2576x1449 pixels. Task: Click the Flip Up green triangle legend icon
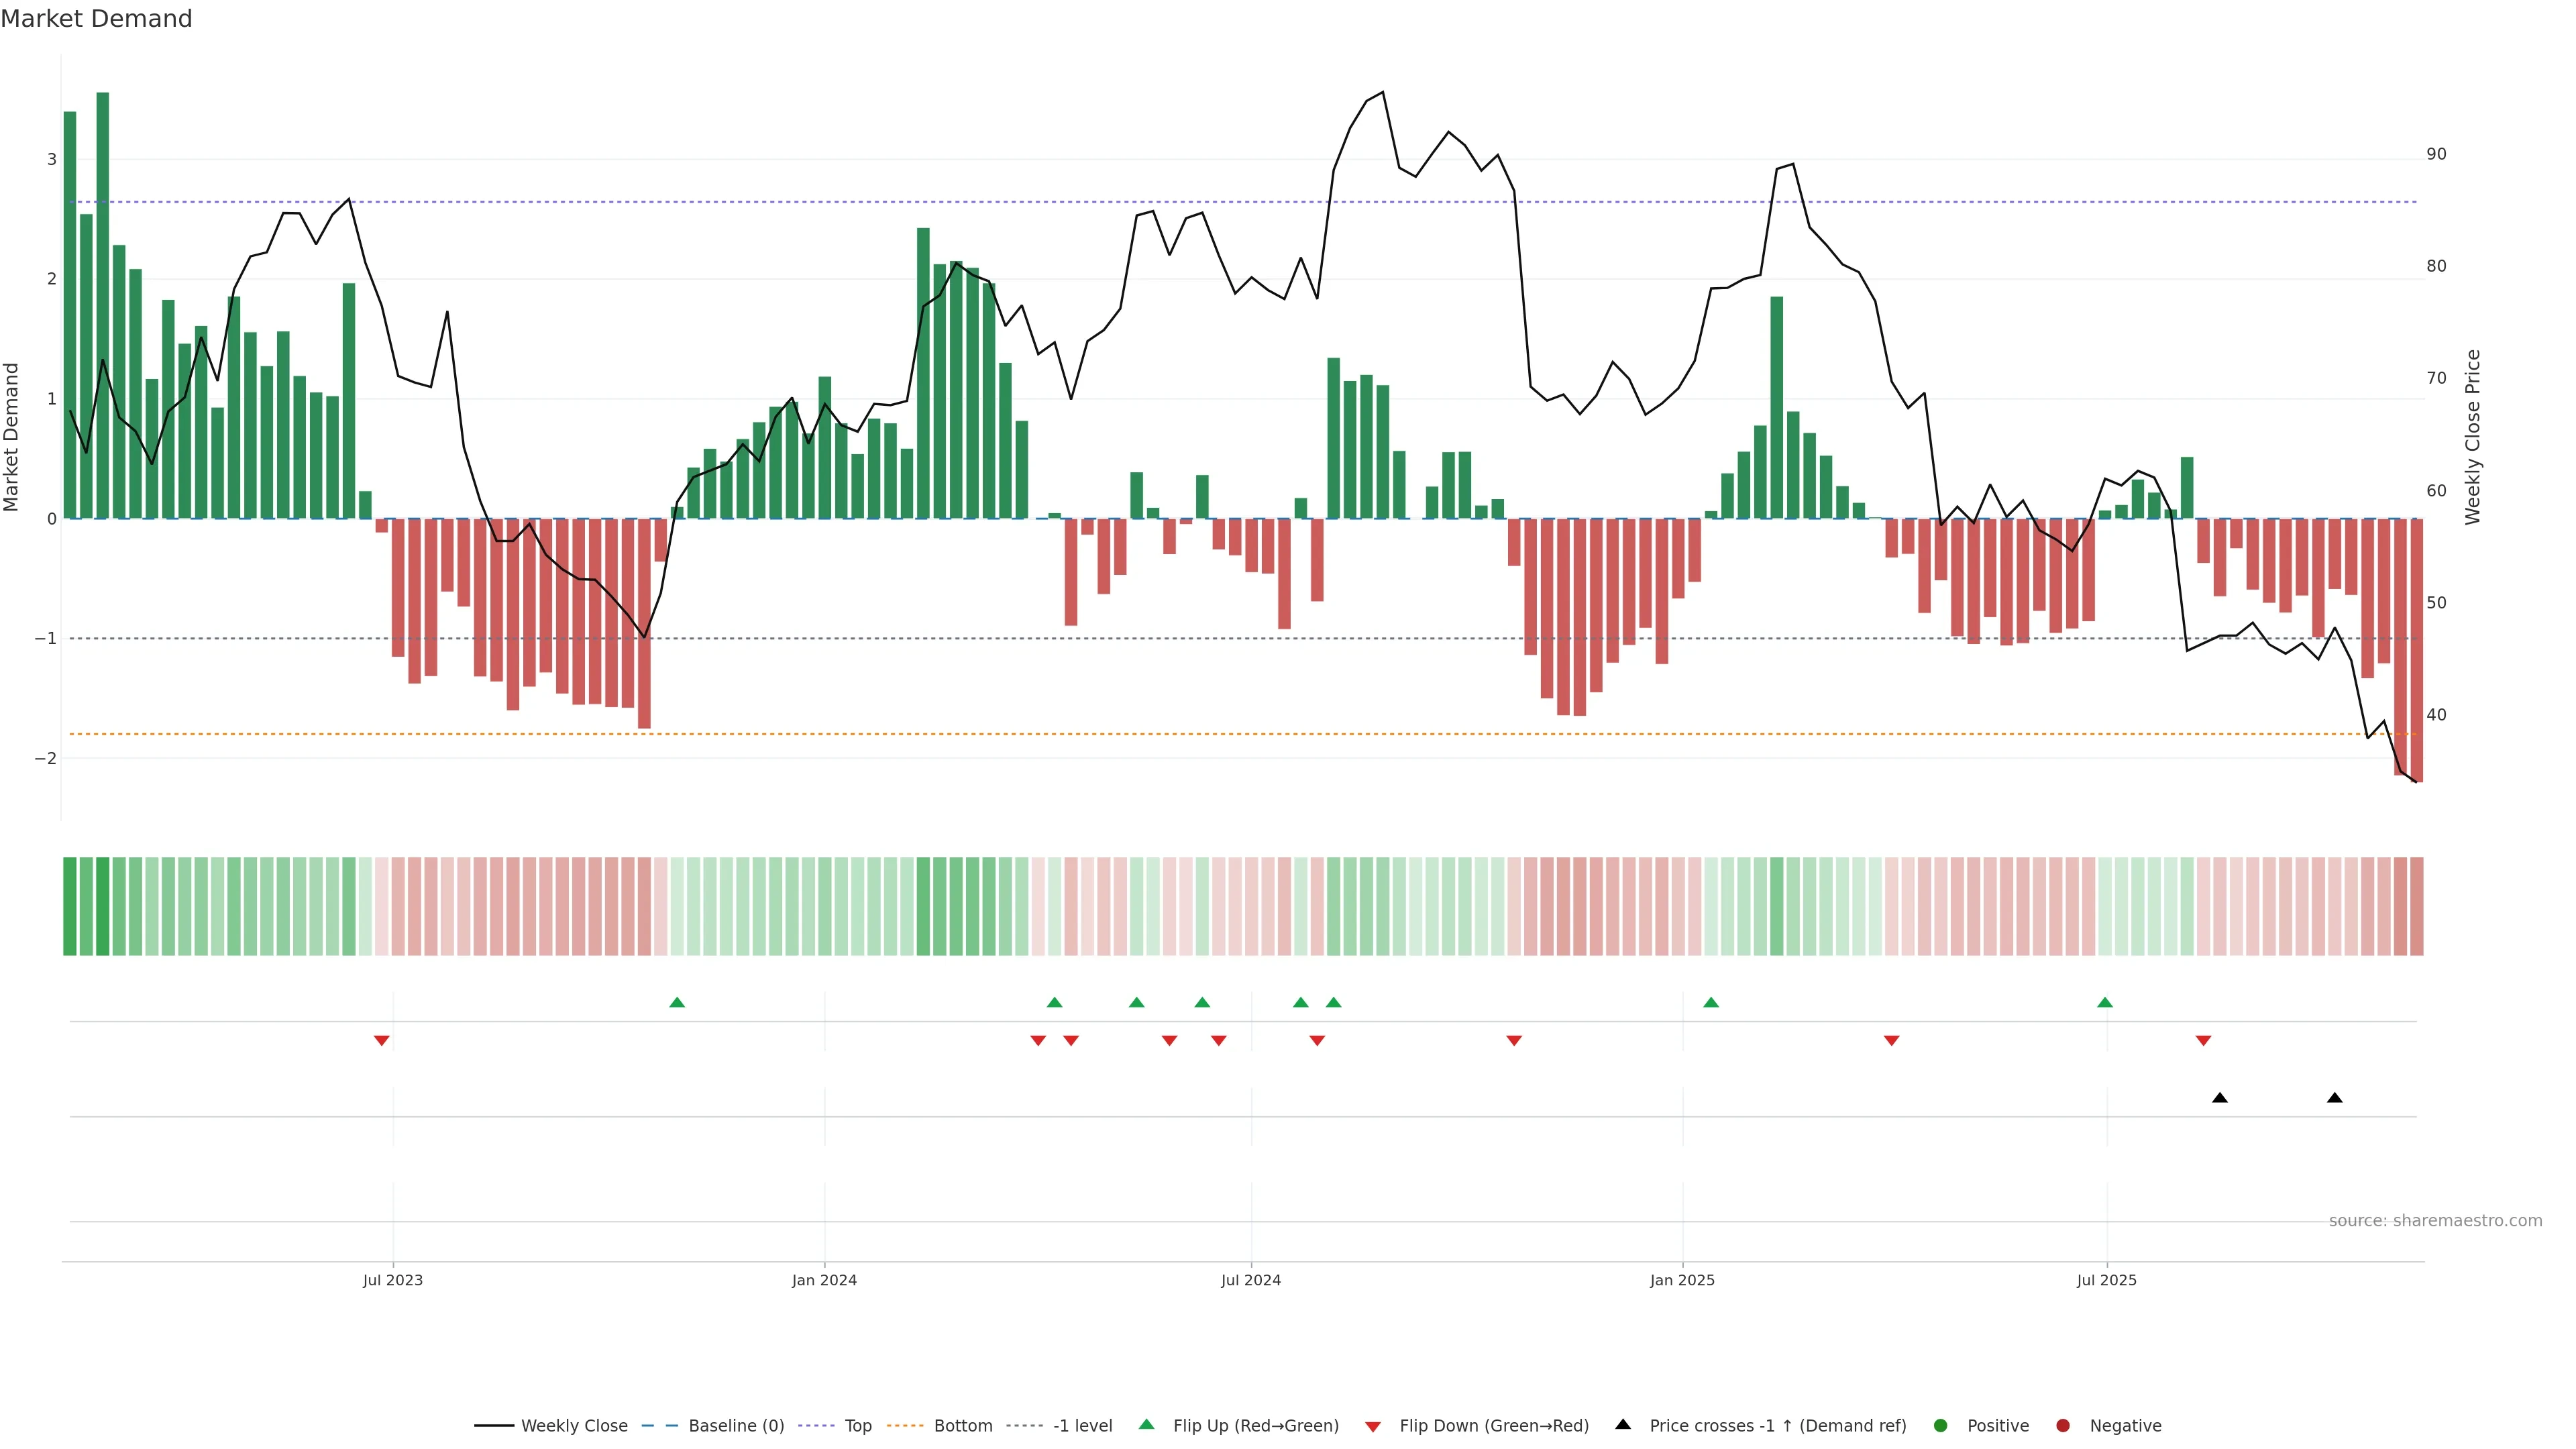point(1147,1425)
